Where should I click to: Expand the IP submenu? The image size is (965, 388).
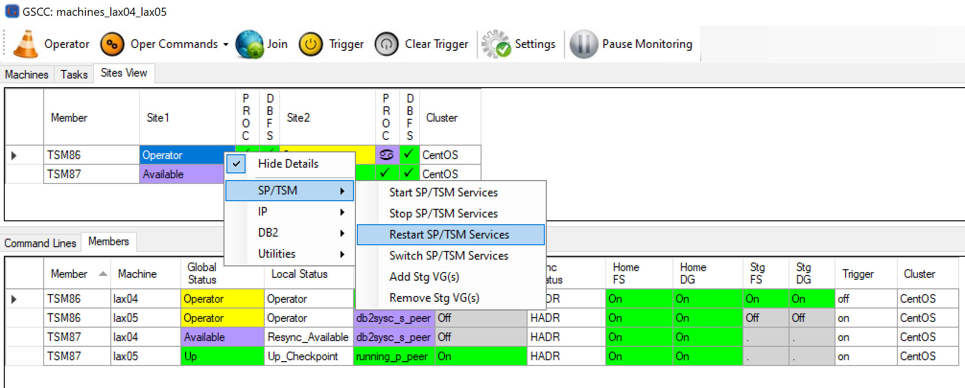click(289, 212)
